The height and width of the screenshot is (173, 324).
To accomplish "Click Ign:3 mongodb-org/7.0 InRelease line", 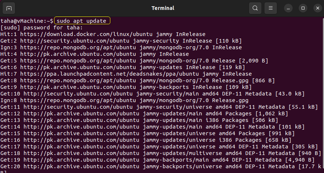I will (x=121, y=47).
